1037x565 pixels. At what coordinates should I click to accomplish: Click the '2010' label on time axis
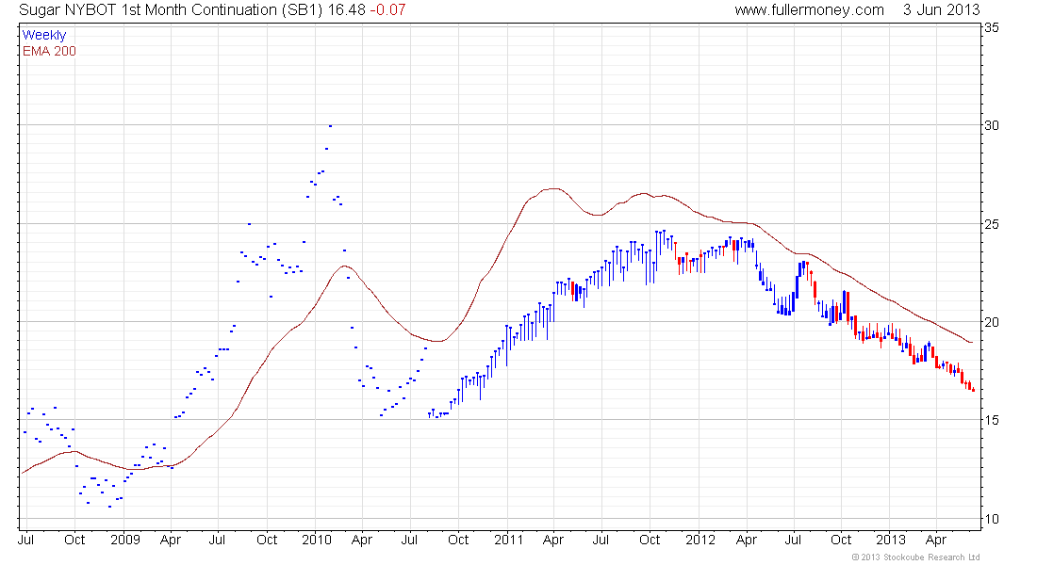point(316,540)
